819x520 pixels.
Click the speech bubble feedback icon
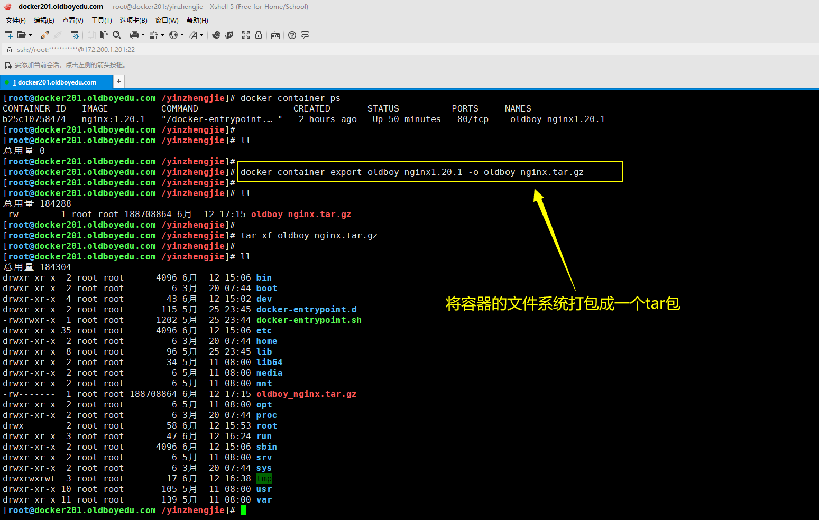305,35
